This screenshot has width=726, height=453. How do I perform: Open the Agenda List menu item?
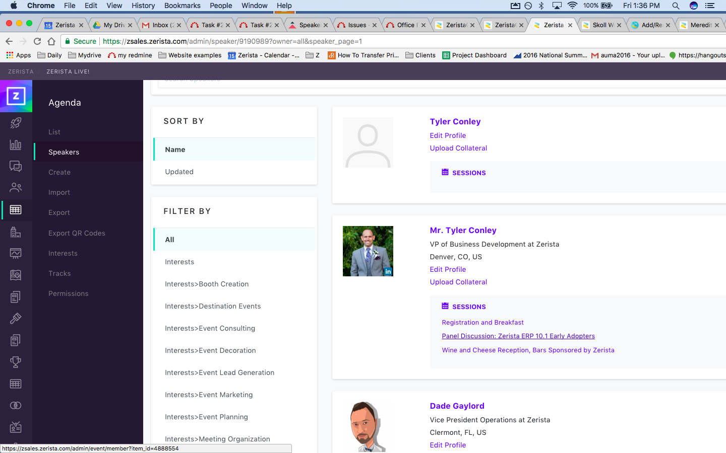tap(54, 132)
